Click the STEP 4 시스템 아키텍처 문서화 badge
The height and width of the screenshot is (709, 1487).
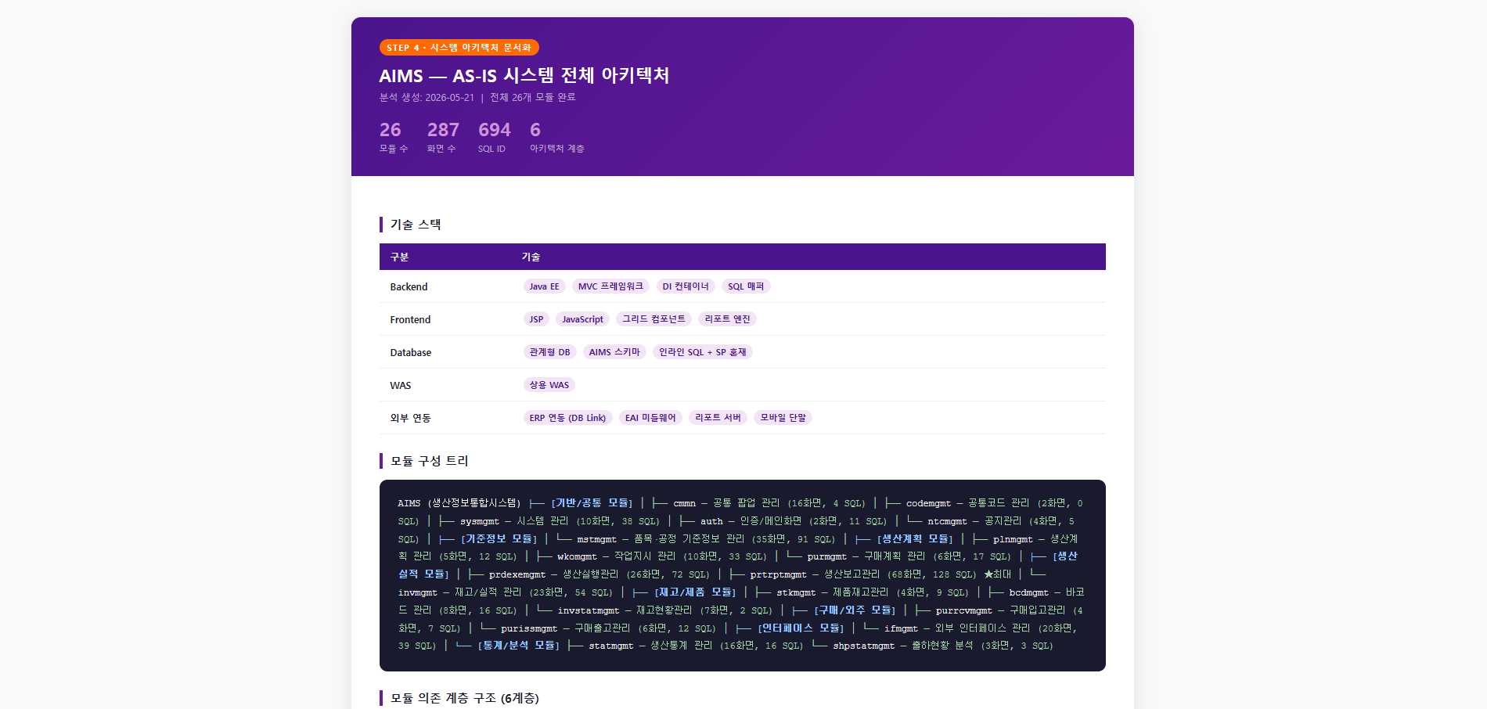[x=459, y=48]
